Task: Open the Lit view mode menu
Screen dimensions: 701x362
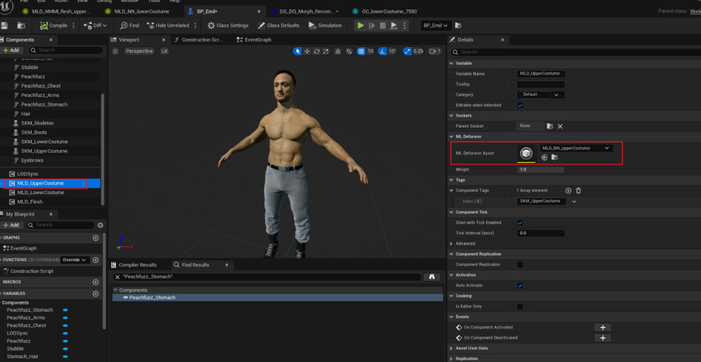Action: pyautogui.click(x=165, y=51)
